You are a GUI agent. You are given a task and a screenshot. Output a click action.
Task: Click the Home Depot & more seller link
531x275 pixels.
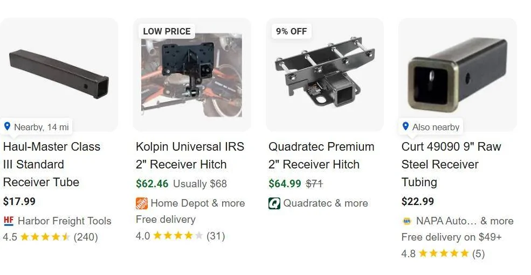coord(198,203)
